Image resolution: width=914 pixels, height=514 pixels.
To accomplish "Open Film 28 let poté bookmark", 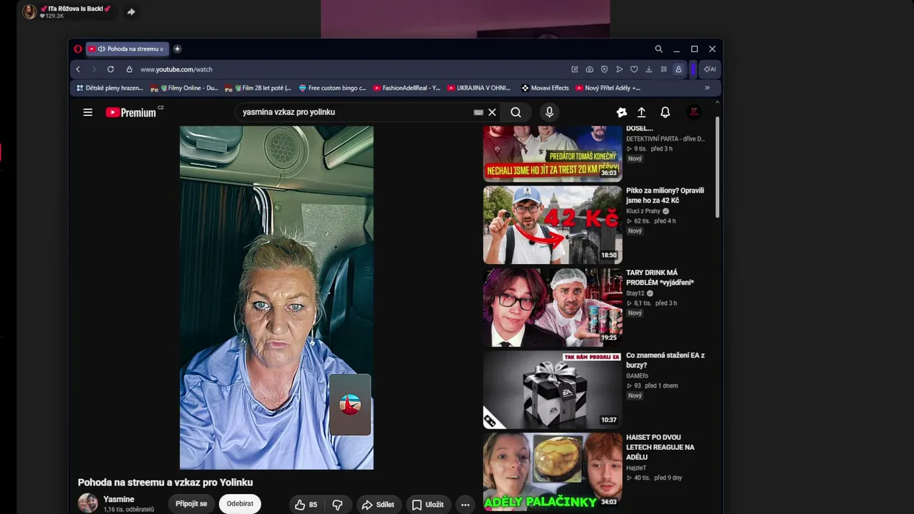I will tap(258, 88).
